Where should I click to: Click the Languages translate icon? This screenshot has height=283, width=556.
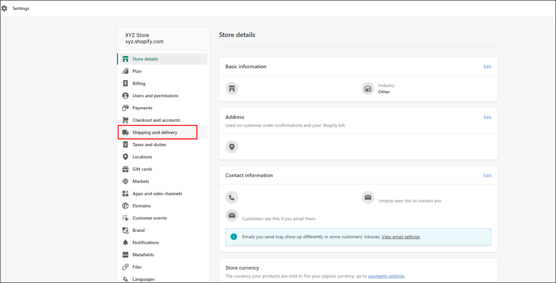125,279
